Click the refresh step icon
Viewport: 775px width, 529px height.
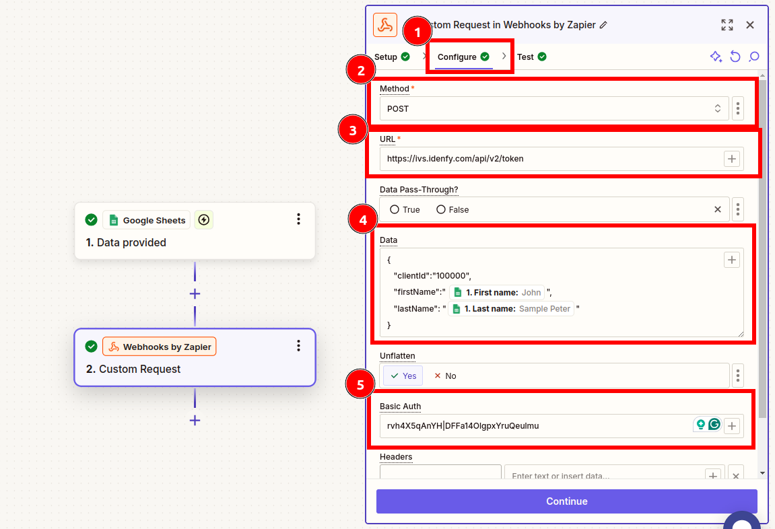tap(735, 57)
